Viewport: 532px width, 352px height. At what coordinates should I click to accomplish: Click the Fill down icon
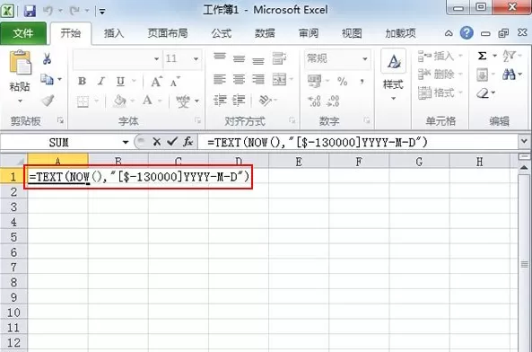(482, 75)
